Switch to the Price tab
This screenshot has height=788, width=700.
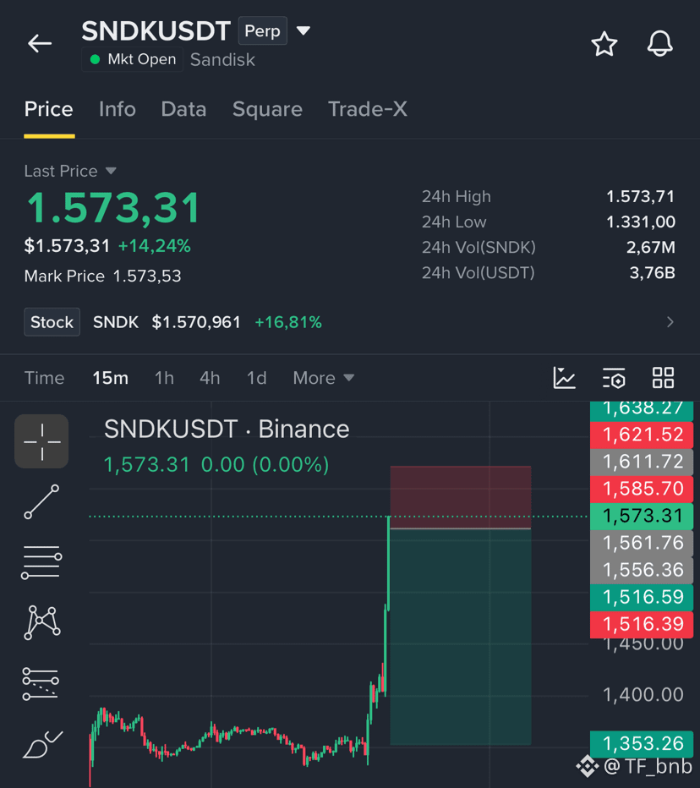pyautogui.click(x=49, y=109)
